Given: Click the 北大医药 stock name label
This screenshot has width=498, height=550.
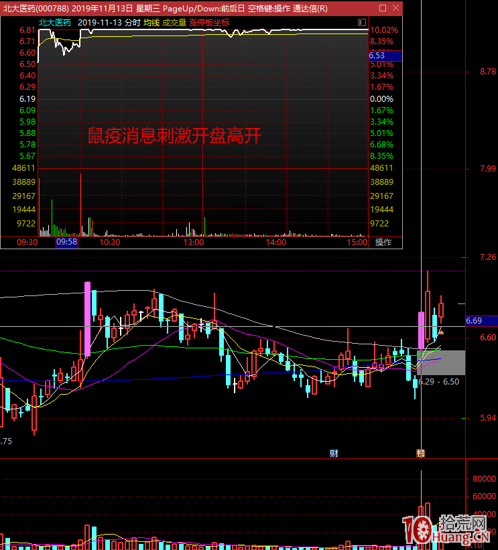Looking at the screenshot, I should click(x=55, y=23).
